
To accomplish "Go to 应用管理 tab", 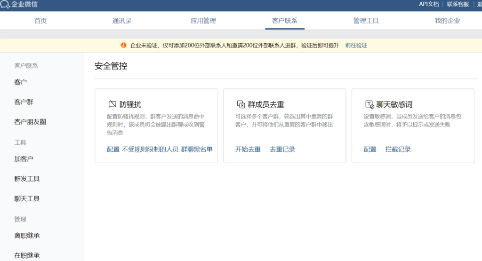I will pyautogui.click(x=203, y=21).
